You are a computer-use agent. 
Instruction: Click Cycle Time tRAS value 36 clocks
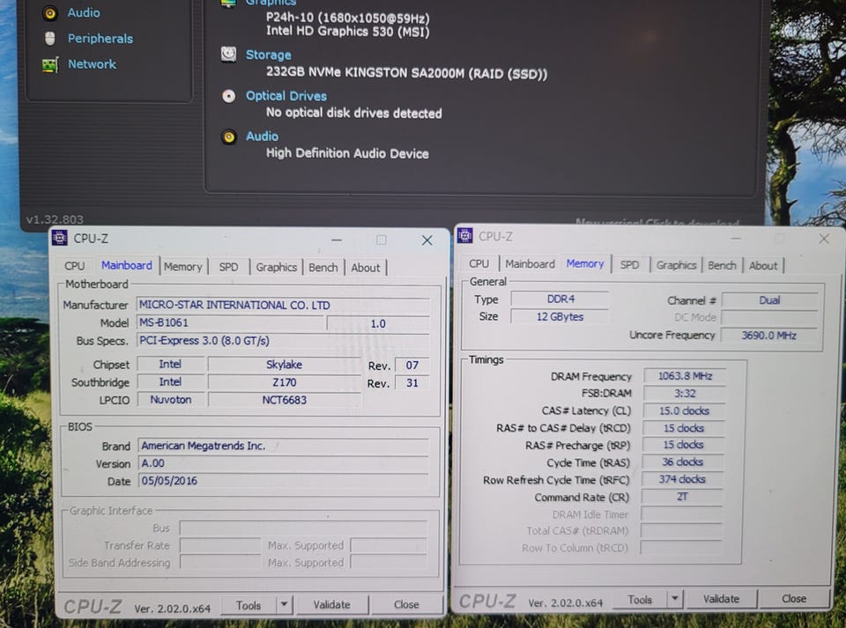point(682,462)
